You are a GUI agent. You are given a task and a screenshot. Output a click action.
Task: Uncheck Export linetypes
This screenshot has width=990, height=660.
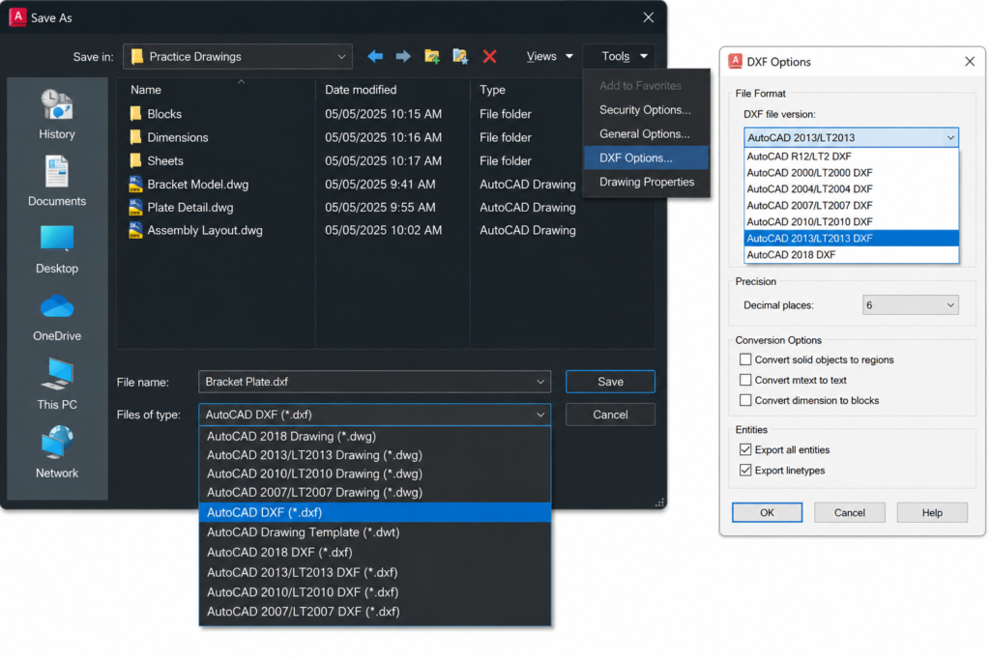pyautogui.click(x=745, y=470)
